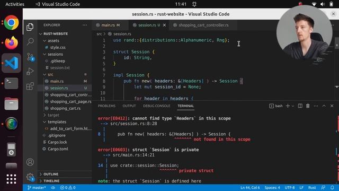Kill the terminal with trash icon

tap(308, 106)
